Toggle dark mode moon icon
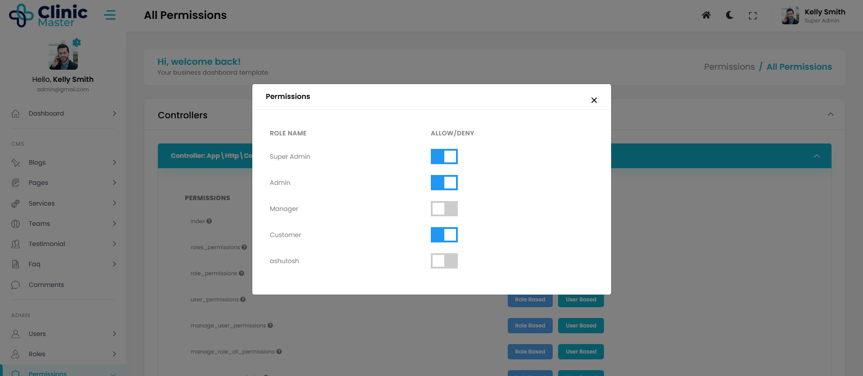 729,15
